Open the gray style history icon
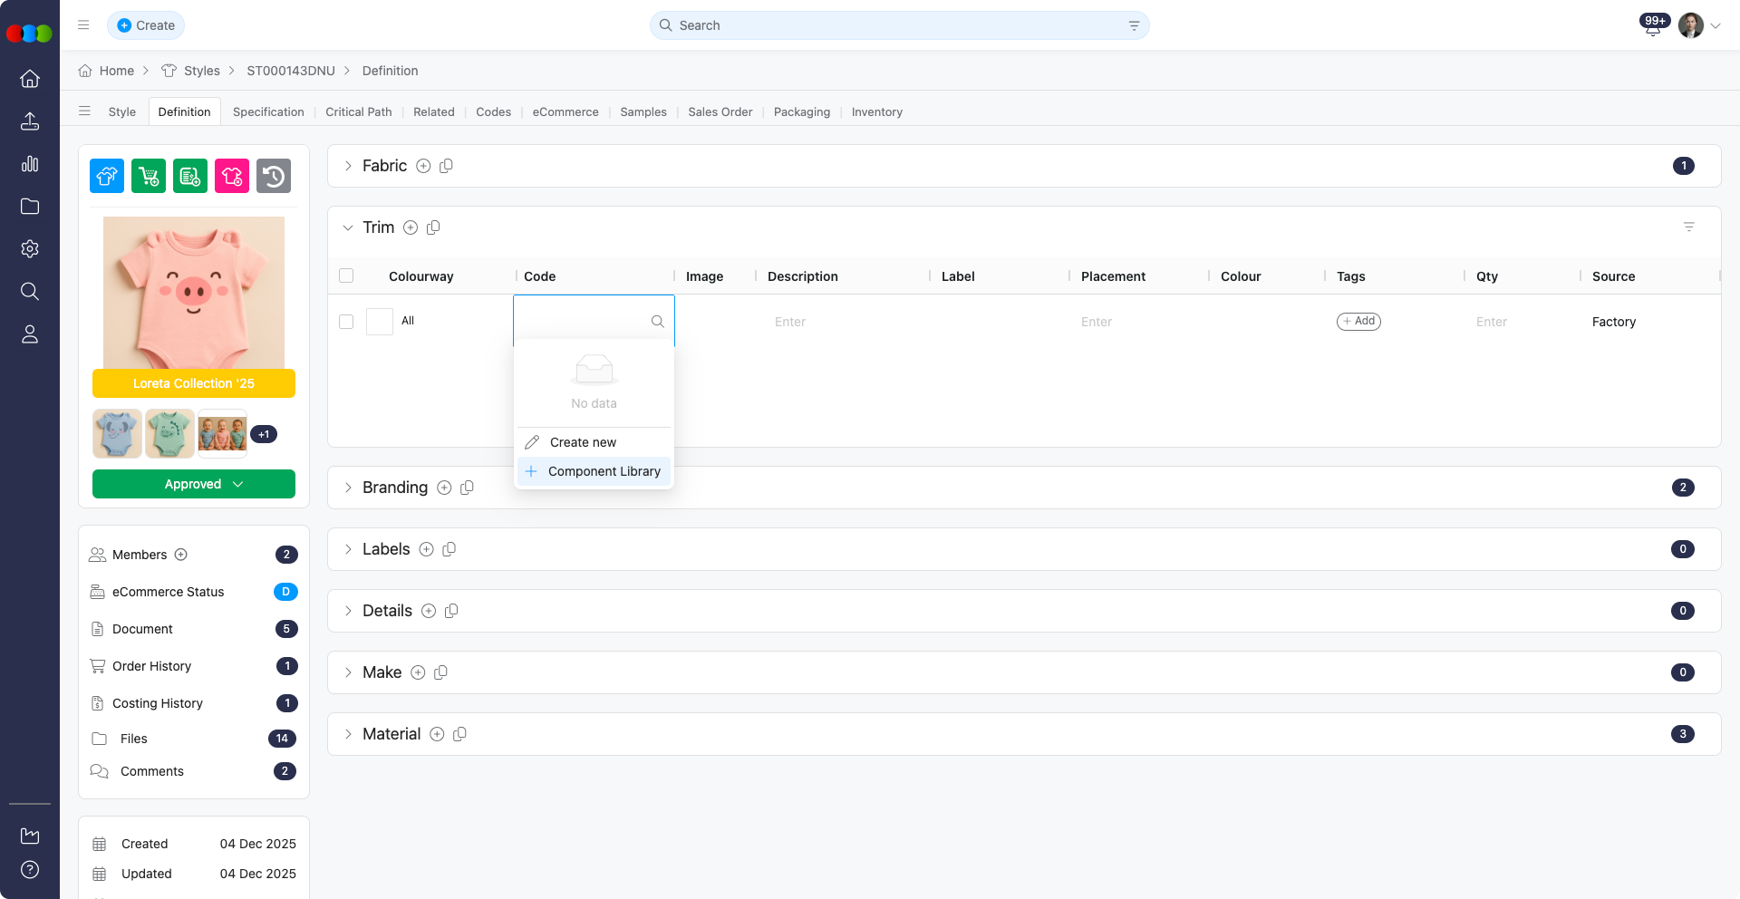Screen dimensions: 1740x899 [274, 176]
